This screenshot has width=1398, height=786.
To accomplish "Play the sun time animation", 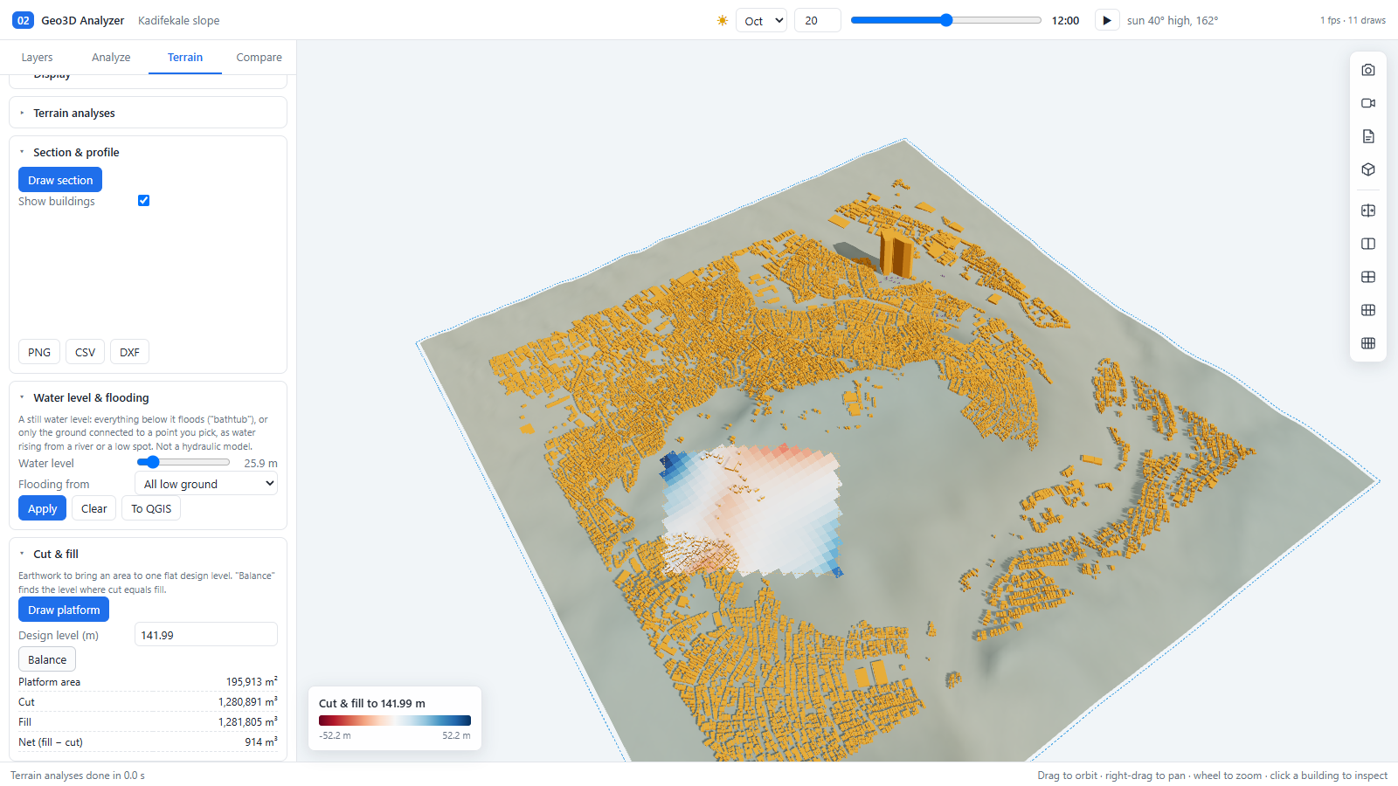I will click(x=1107, y=20).
